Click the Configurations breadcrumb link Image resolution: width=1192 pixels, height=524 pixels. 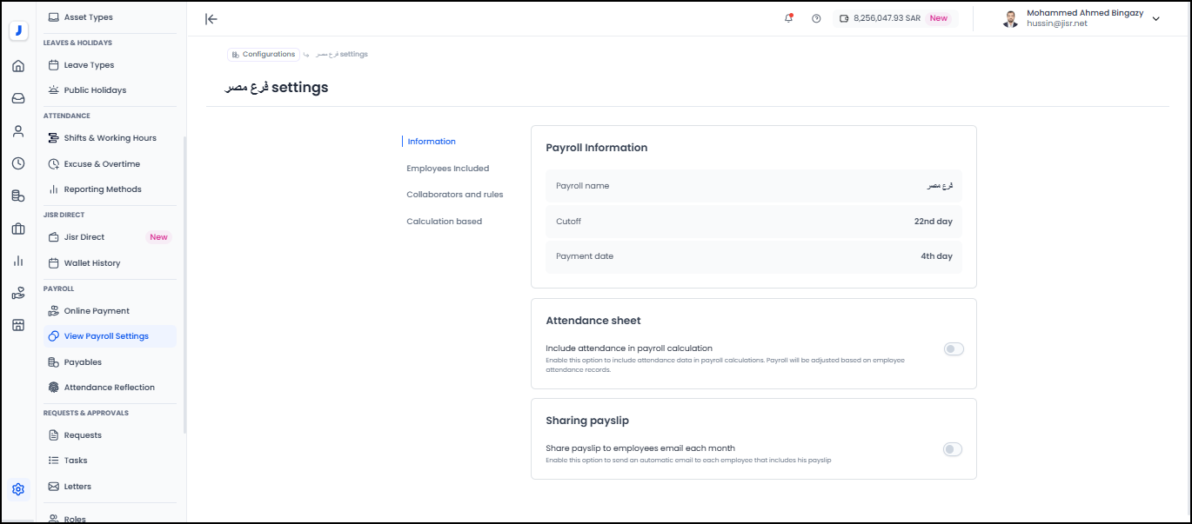(x=264, y=55)
